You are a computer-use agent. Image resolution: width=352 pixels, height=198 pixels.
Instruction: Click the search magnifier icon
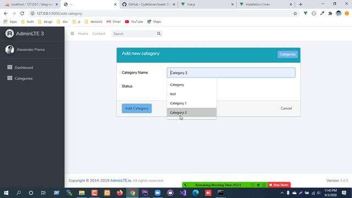tap(159, 34)
